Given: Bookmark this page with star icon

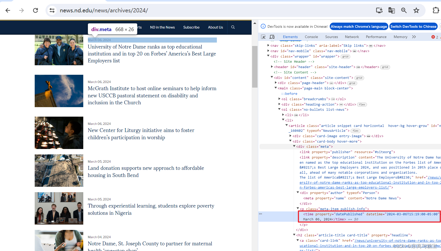Looking at the screenshot, I should click(x=416, y=10).
